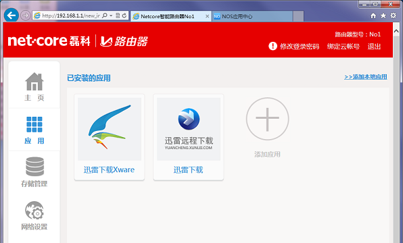The height and width of the screenshot is (243, 403).
Task: Open 绑定云帐号 link
Action: coord(343,47)
